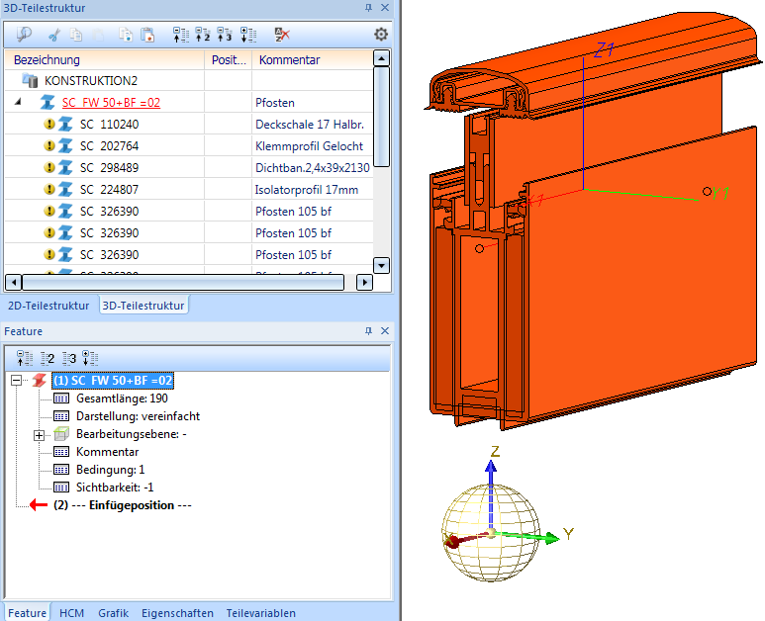This screenshot has height=621, width=765.
Task: Click expand to level 3 icon in 3D-Teilestruktur toolbar
Action: coord(225,34)
